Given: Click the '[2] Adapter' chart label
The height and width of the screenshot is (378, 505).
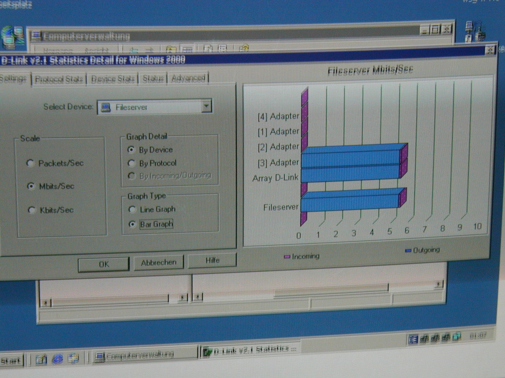Looking at the screenshot, I should coord(278,147).
